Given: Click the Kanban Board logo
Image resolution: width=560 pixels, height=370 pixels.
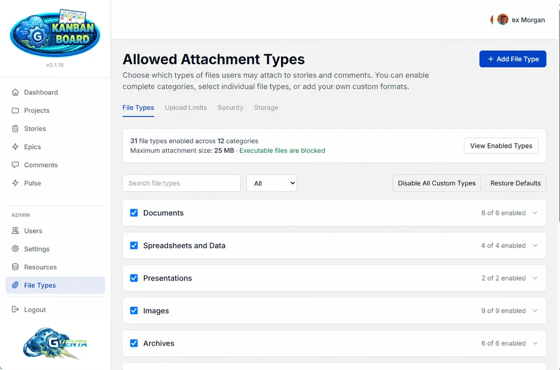Looking at the screenshot, I should pos(55,33).
